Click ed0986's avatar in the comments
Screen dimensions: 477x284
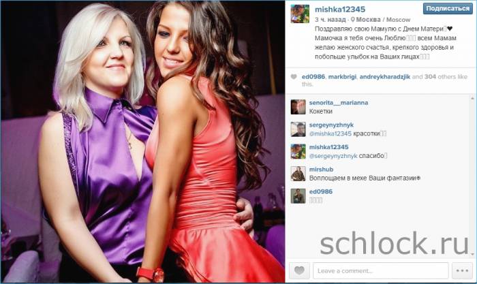(298, 196)
